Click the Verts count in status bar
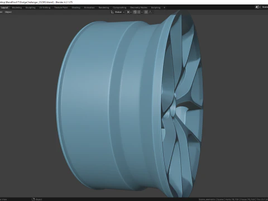Viewport: 268px width, 201px height. [x=232, y=199]
